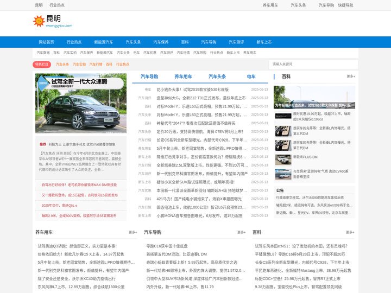This screenshot has height=293, width=391.
Task: Open 电车 in the sub-navigation row
Action: (x=136, y=53)
